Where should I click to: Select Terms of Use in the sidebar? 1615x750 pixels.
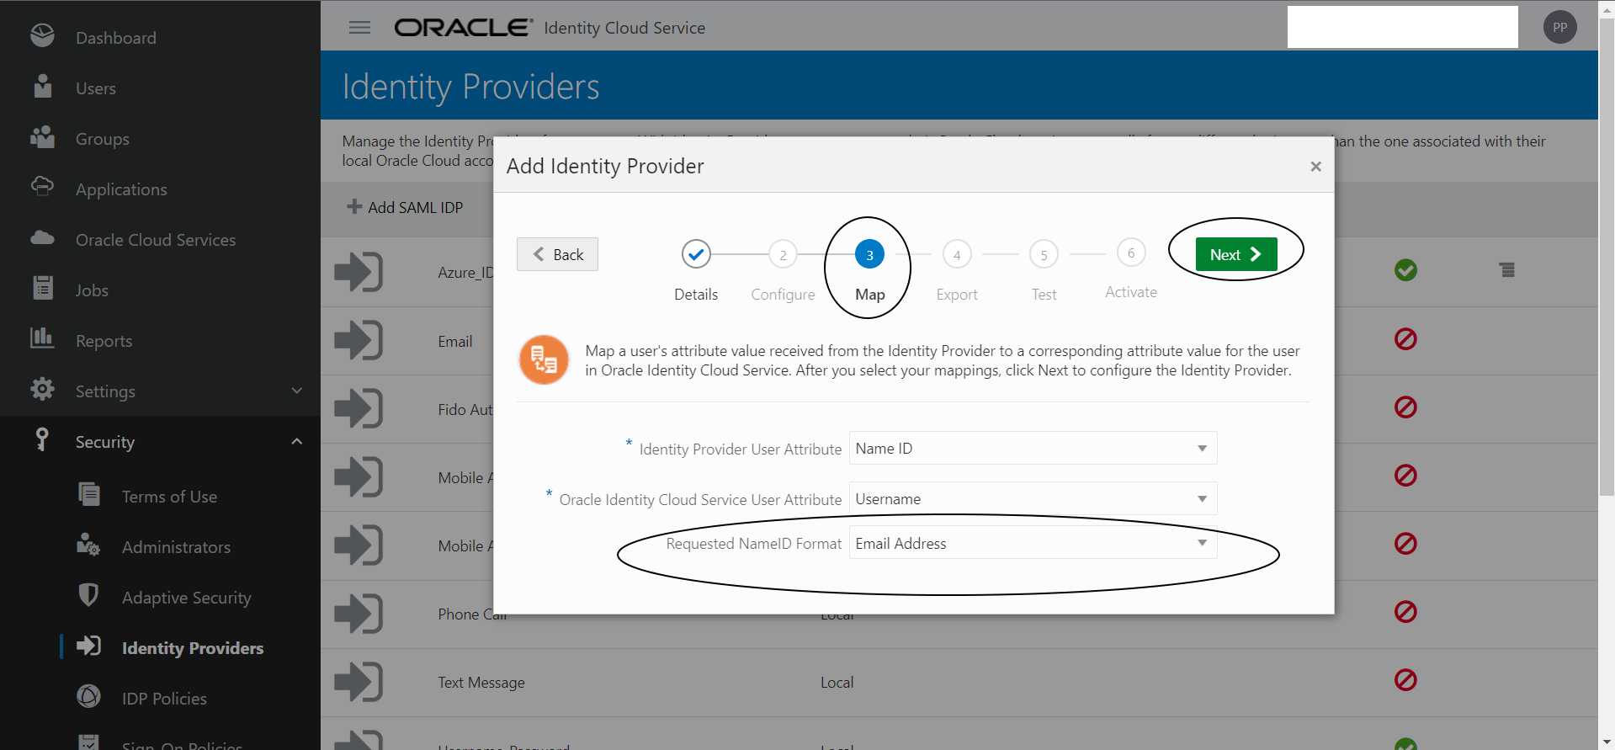169,497
